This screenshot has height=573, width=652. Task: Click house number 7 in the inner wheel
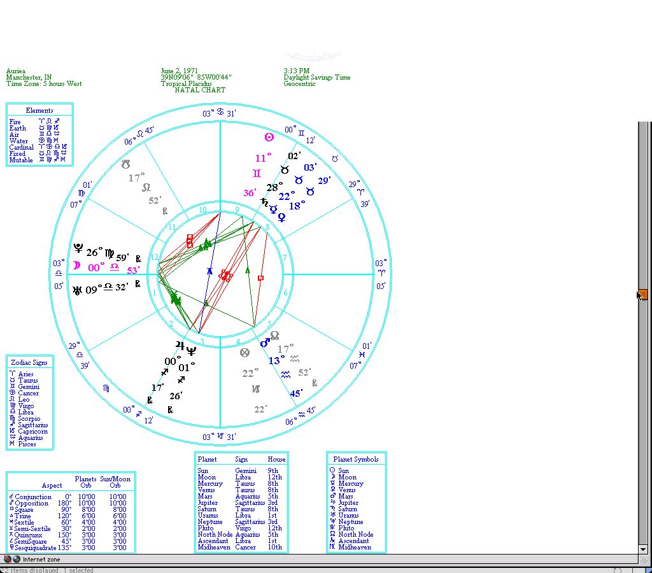tap(285, 258)
